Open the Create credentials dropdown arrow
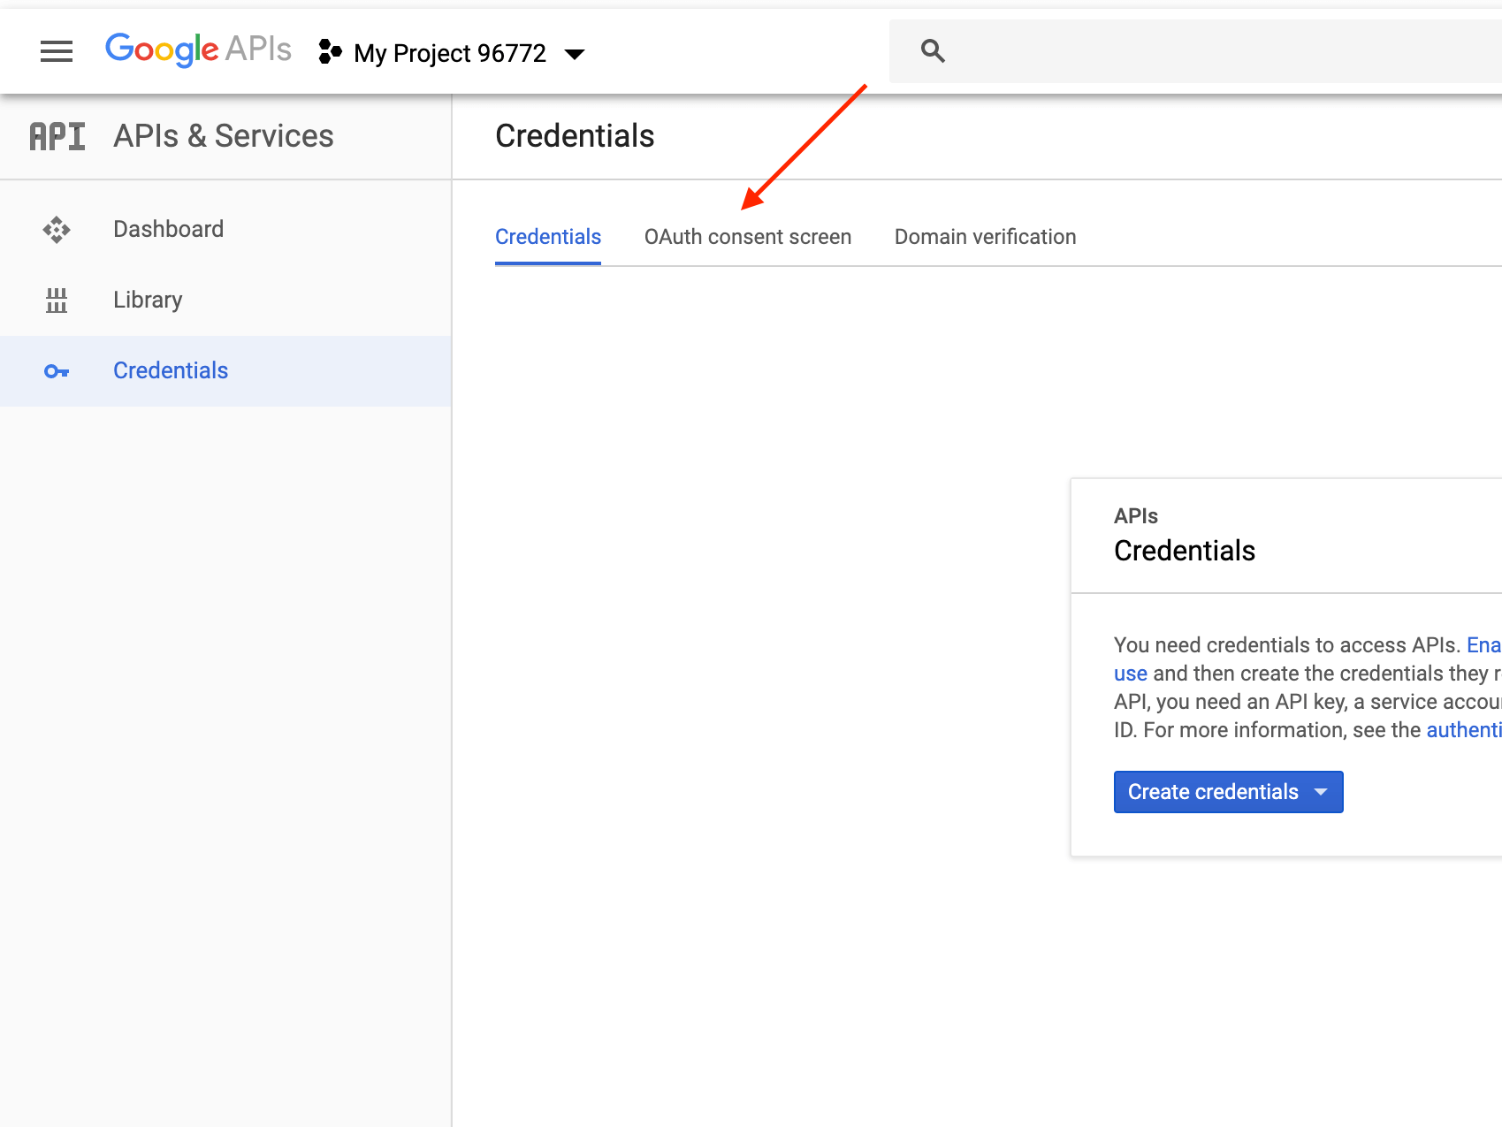The width and height of the screenshot is (1502, 1127). pyautogui.click(x=1321, y=792)
